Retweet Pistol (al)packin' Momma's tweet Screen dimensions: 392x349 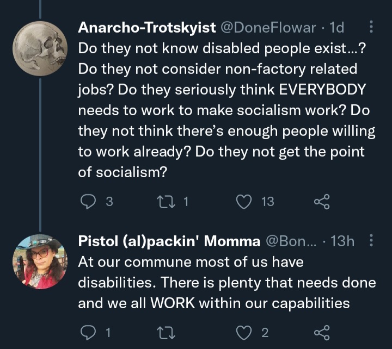[x=166, y=333]
